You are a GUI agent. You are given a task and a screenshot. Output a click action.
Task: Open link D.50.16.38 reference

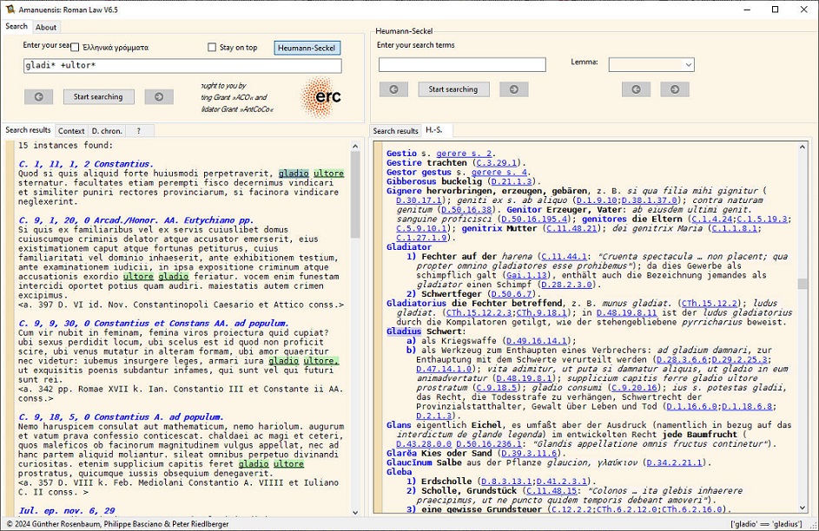pyautogui.click(x=466, y=210)
